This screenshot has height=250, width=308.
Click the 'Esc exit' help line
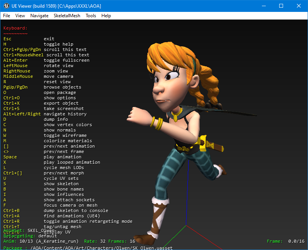point(29,39)
